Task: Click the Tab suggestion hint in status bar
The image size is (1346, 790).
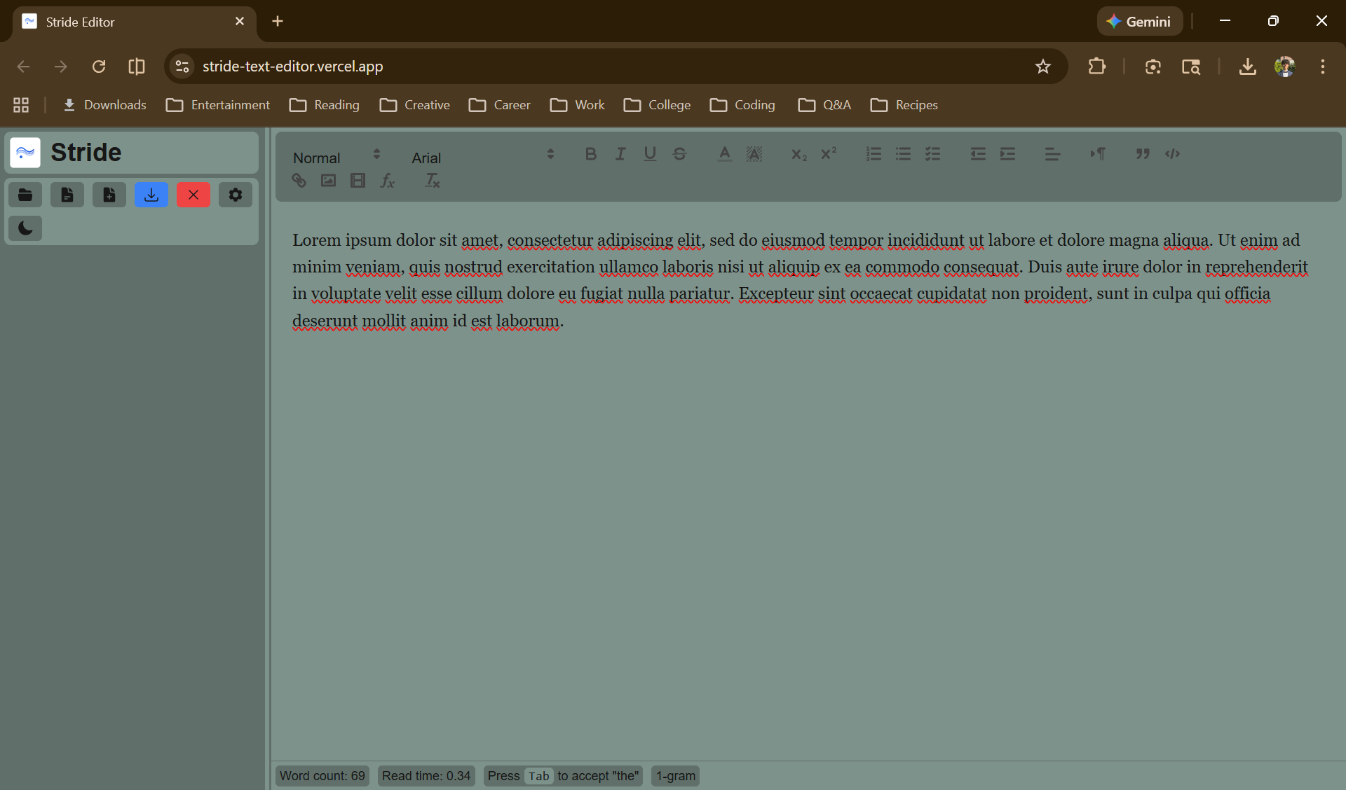Action: point(563,776)
